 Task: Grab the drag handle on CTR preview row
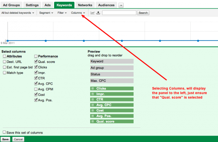click(x=93, y=99)
